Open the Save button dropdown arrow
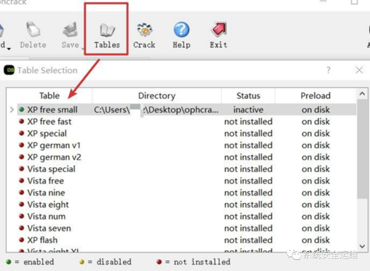Screen dimensions: 370x271 (x=83, y=49)
